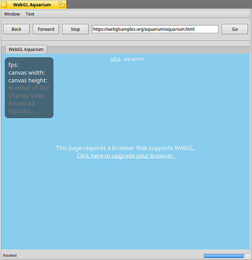Click Options... entry in panel
Viewport: 252px width, 260px height.
click(21, 111)
